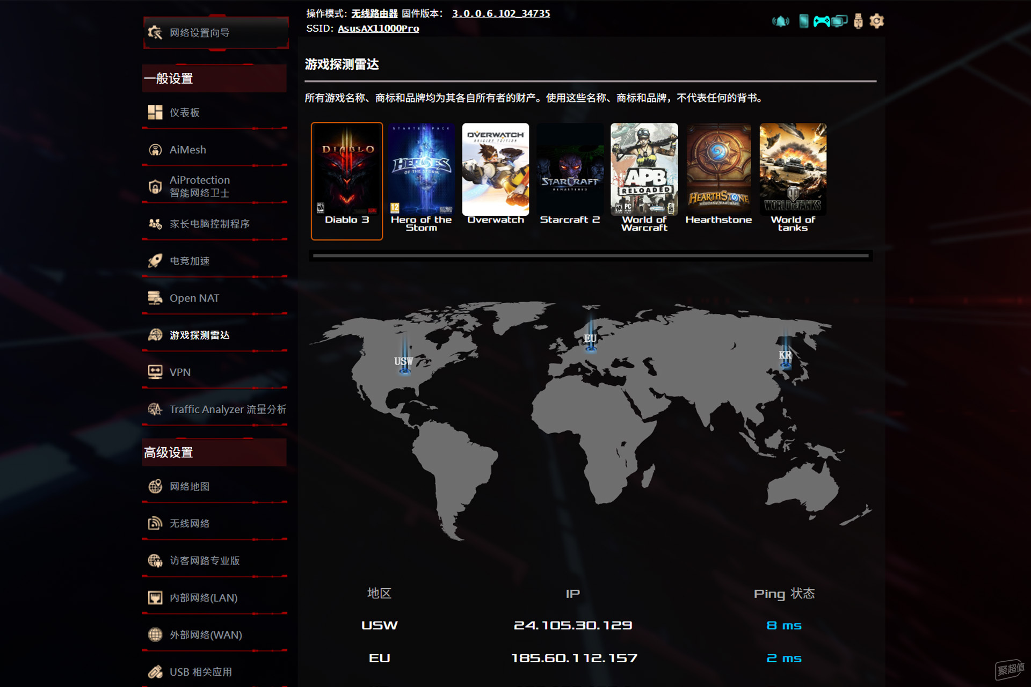Click firmware version 3.0.0.6.102_34735 link
Image resolution: width=1031 pixels, height=687 pixels.
(x=501, y=13)
